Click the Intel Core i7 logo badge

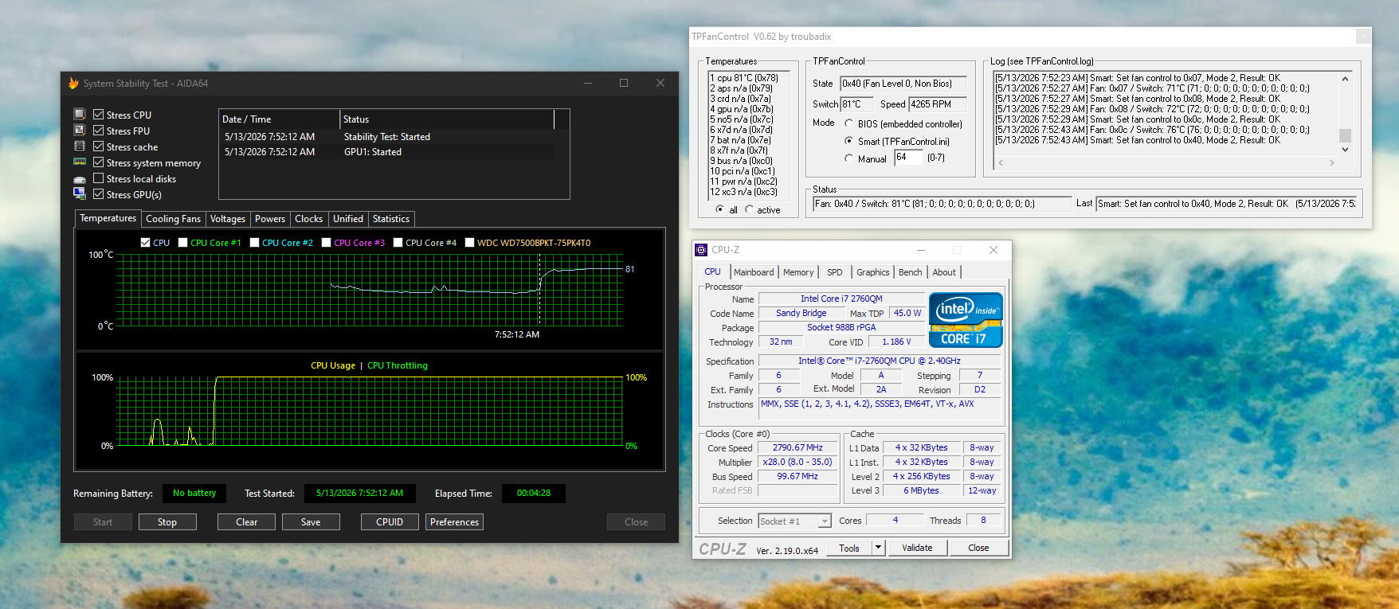(966, 320)
